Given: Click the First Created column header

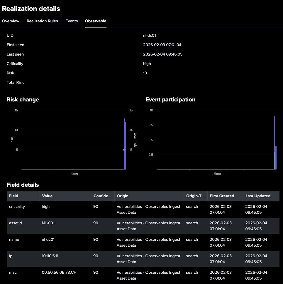Looking at the screenshot, I should [222, 196].
